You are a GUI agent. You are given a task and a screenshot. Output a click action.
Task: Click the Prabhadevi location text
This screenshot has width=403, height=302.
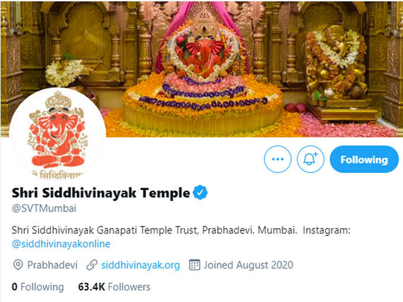[x=52, y=265]
